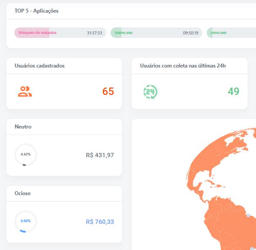Select the bloqueio de máquina application bar

[60, 33]
